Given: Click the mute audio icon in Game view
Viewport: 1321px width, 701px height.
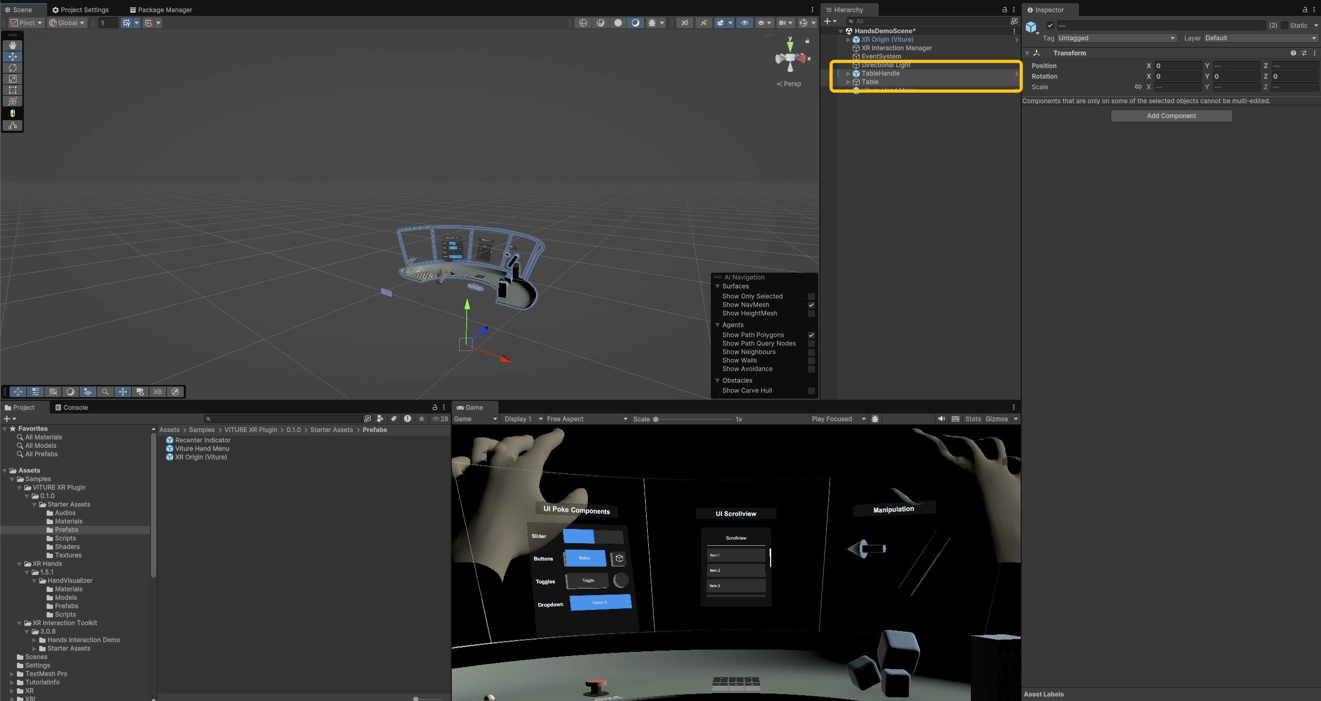Looking at the screenshot, I should tap(941, 419).
